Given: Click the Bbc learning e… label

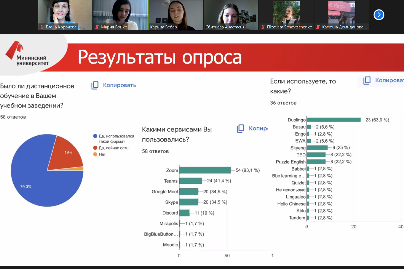Looking at the screenshot, I should click(289, 176).
